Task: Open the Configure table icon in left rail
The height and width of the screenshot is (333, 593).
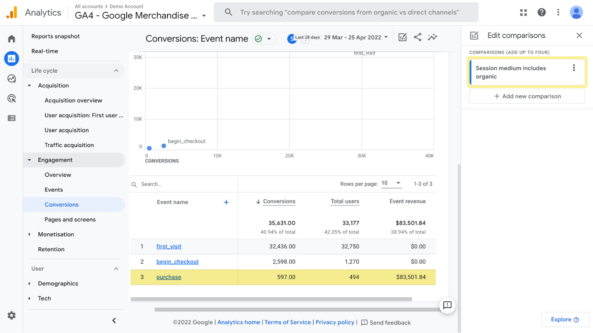Action: [x=11, y=118]
